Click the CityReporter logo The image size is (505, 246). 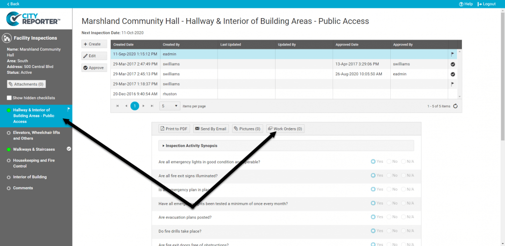coord(33,19)
